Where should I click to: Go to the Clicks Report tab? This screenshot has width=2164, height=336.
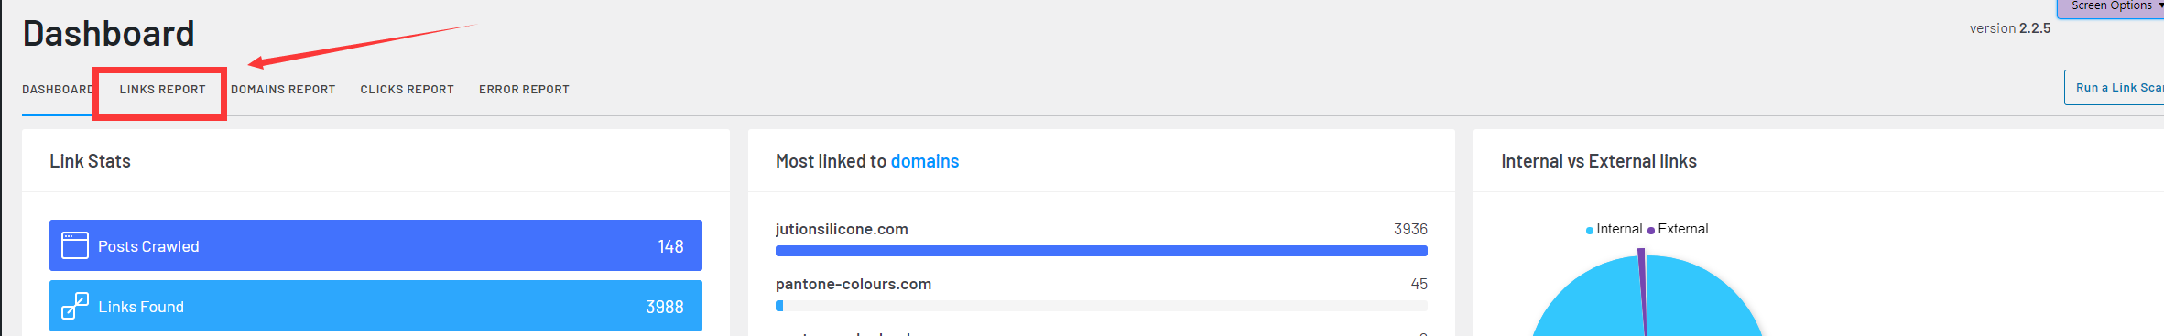407,90
